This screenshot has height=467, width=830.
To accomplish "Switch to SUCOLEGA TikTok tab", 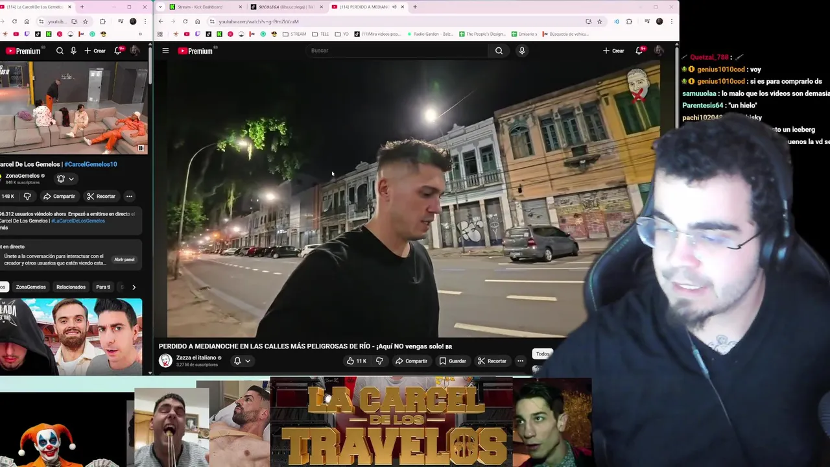I will [285, 7].
